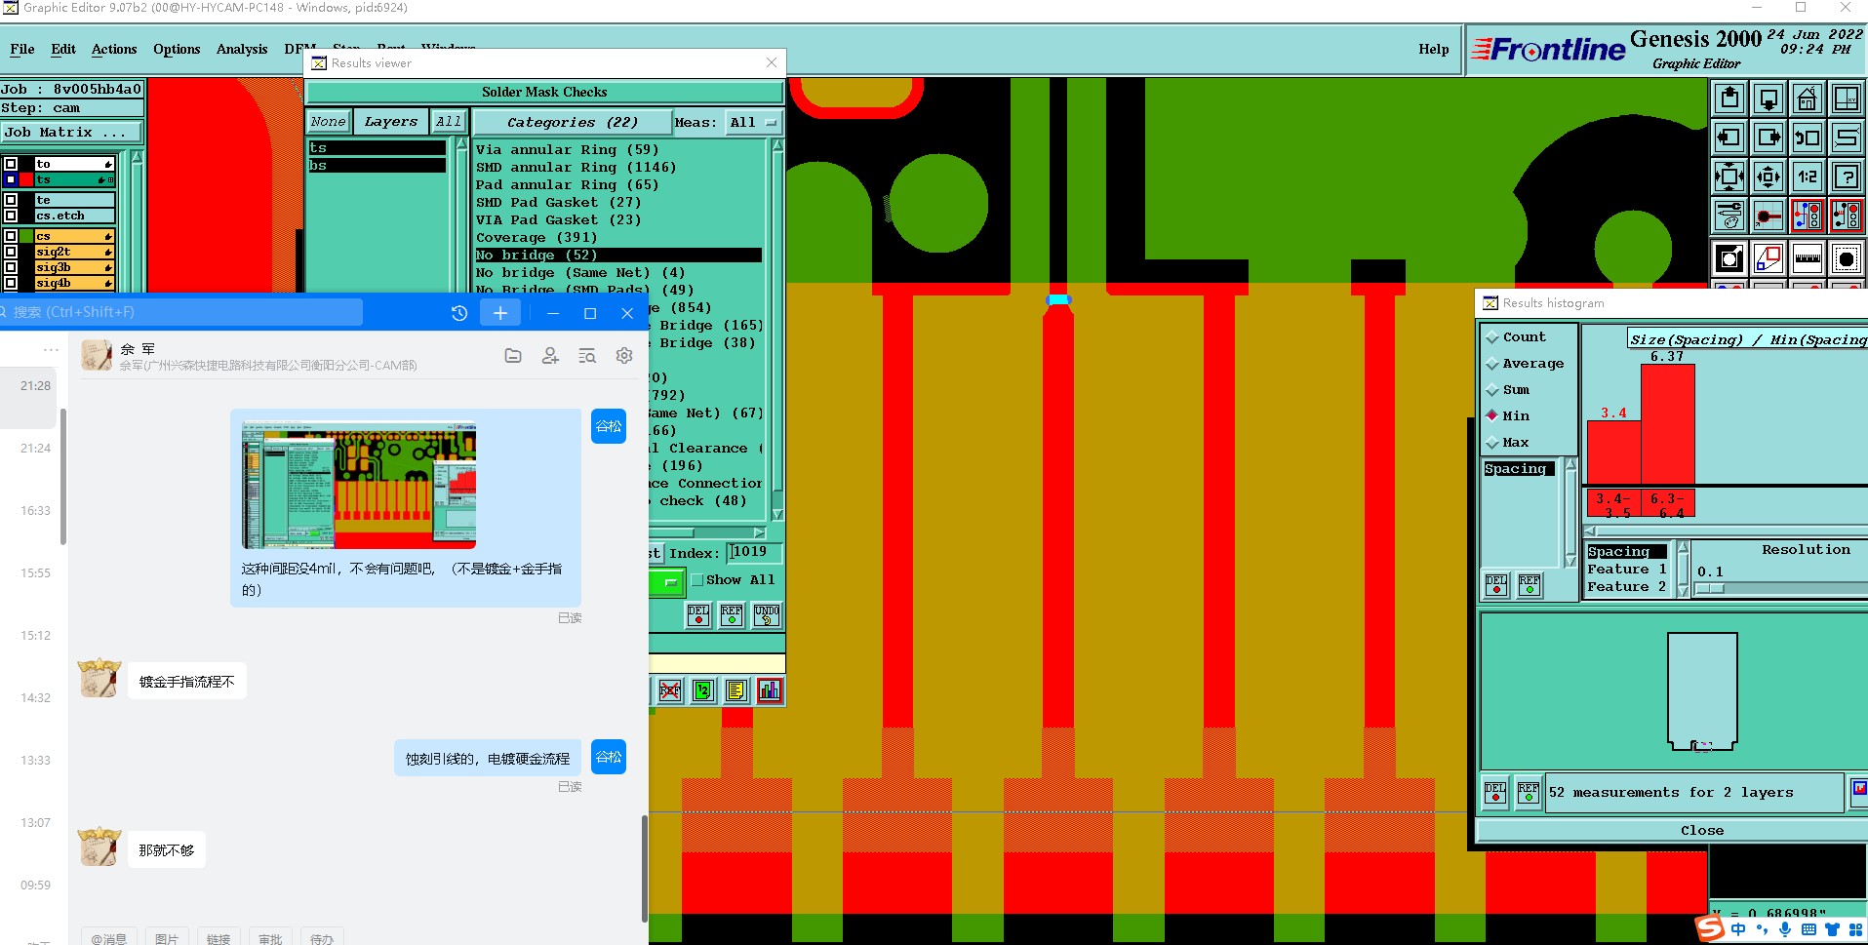
Task: Open the green dropdown button beside Show All
Action: click(x=666, y=583)
